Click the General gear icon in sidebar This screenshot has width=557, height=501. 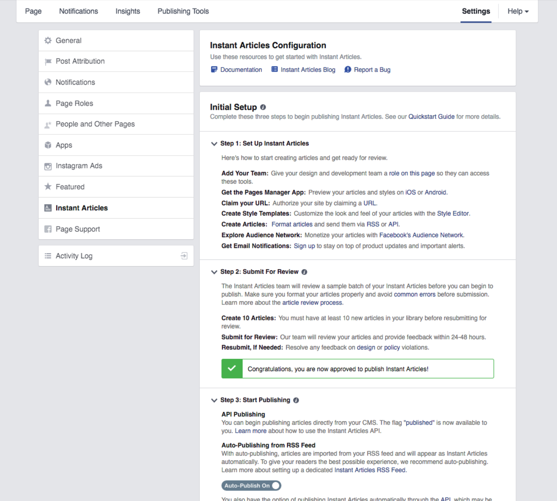click(x=48, y=41)
